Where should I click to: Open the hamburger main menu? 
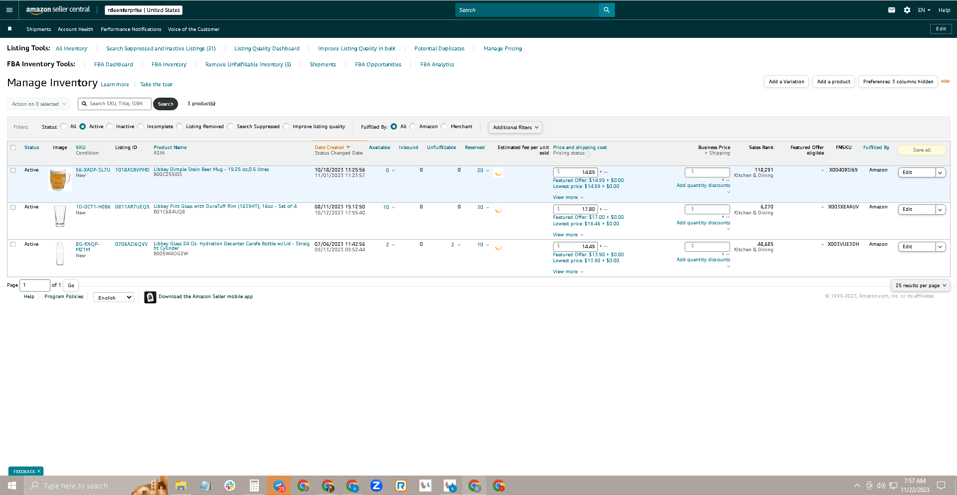(9, 10)
